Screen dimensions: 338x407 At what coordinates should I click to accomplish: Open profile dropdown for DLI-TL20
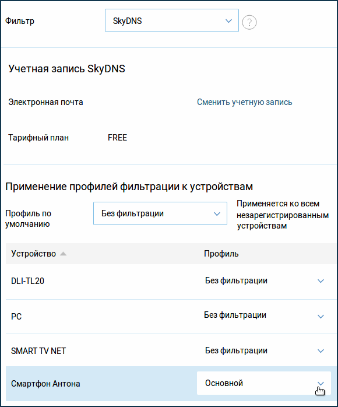(264, 281)
